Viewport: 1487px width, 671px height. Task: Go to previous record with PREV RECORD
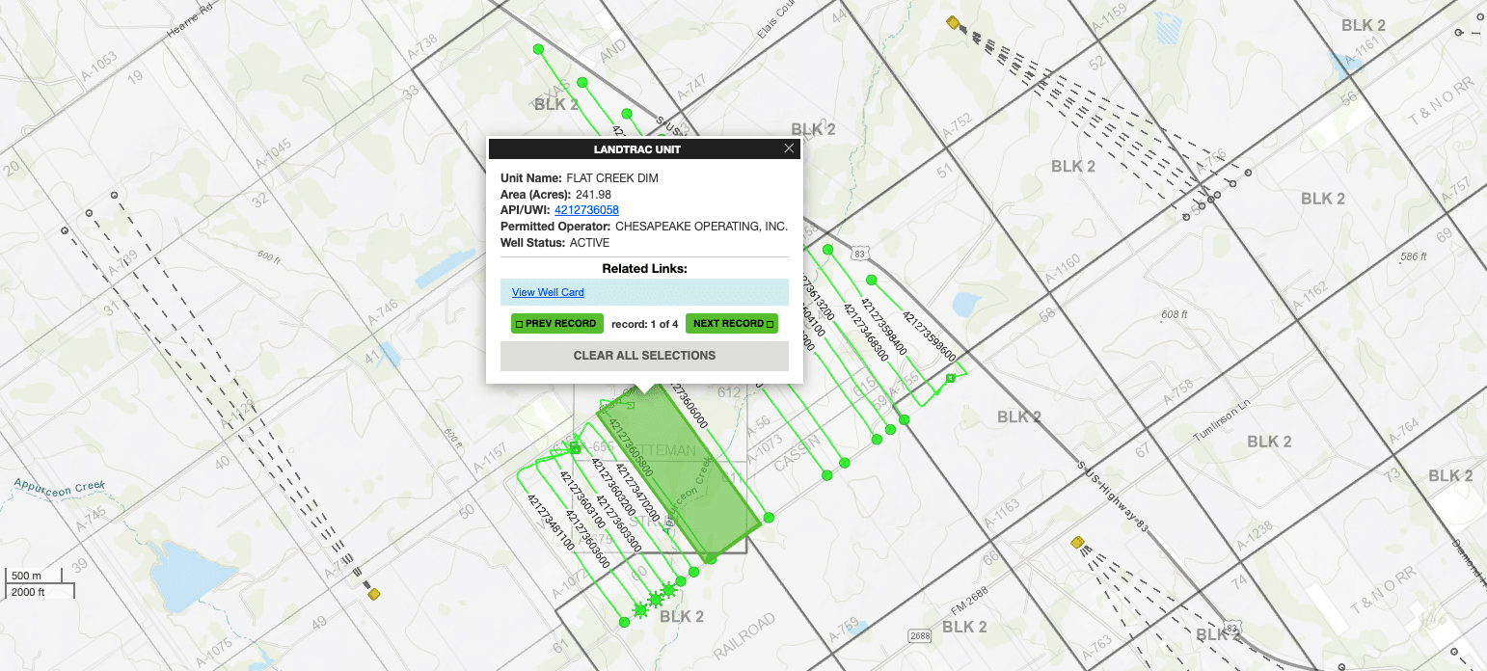tap(557, 324)
